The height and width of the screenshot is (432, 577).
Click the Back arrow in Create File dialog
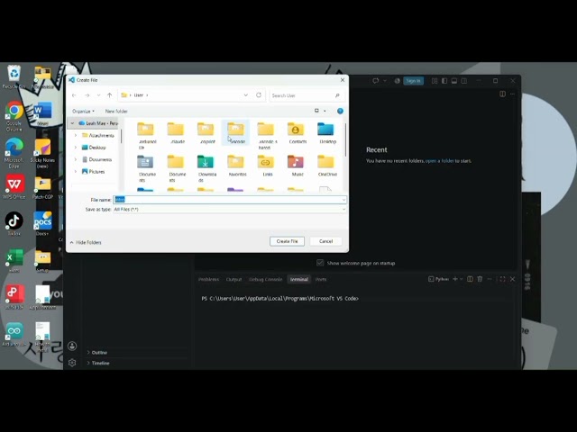[74, 95]
